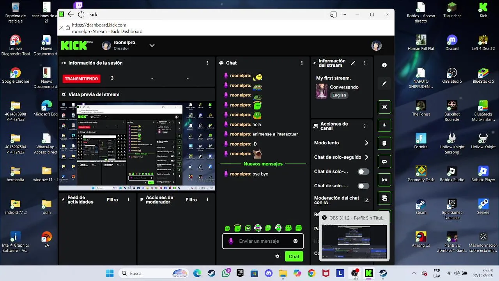The width and height of the screenshot is (499, 281).
Task: Click 'animense a interactuar' chat message
Action: click(275, 134)
